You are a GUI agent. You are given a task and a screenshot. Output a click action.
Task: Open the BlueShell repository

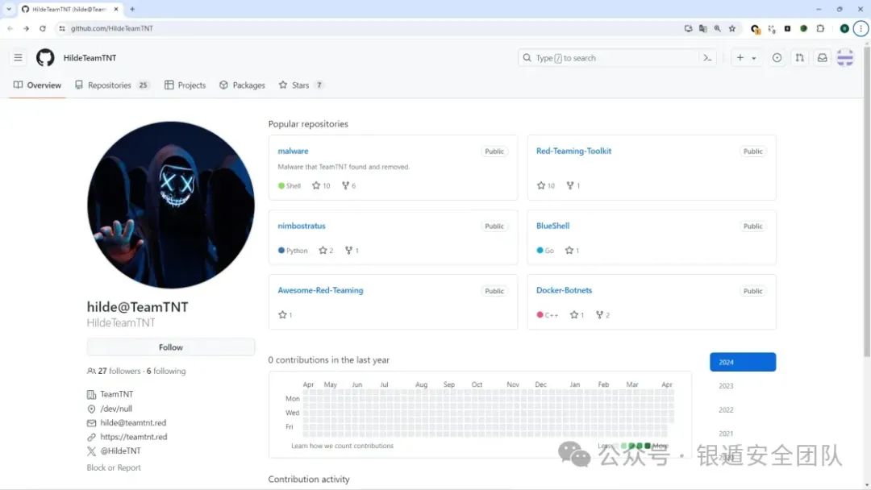tap(552, 226)
